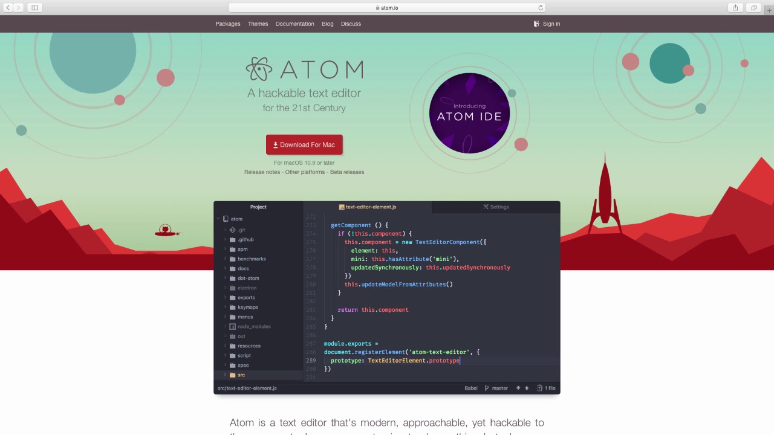Screen dimensions: 774x435
Task: Expand the keymaps folder chevron
Action: (x=225, y=307)
